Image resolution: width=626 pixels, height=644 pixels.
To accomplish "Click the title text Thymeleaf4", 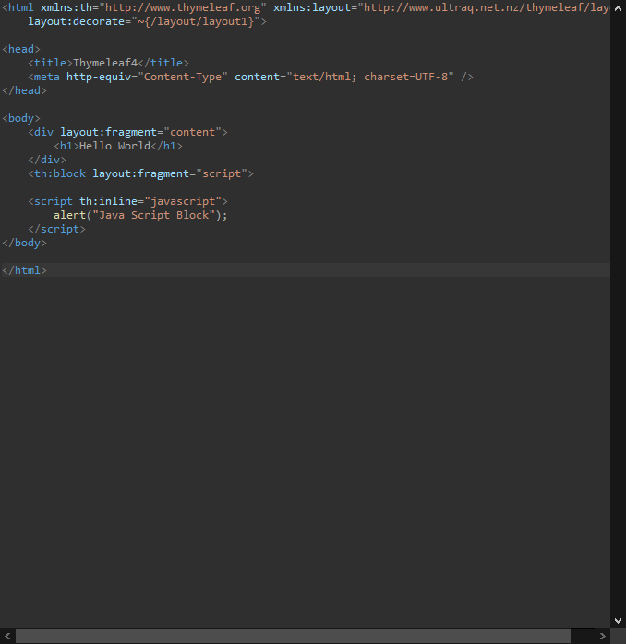I will [x=105, y=63].
